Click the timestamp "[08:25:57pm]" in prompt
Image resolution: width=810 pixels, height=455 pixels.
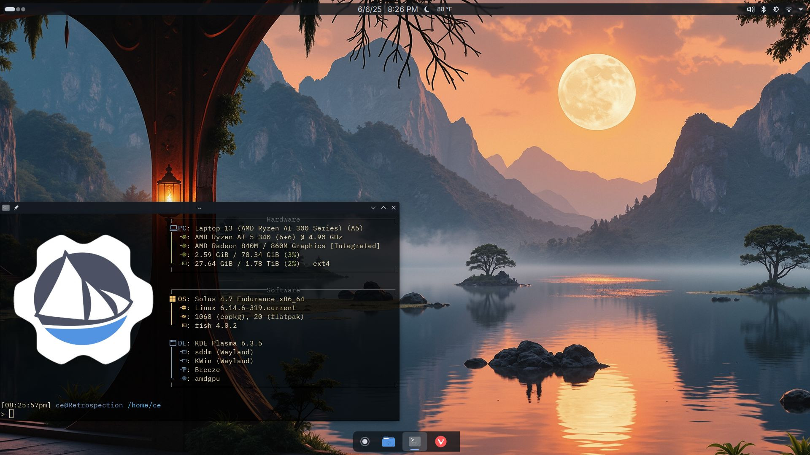tap(26, 405)
